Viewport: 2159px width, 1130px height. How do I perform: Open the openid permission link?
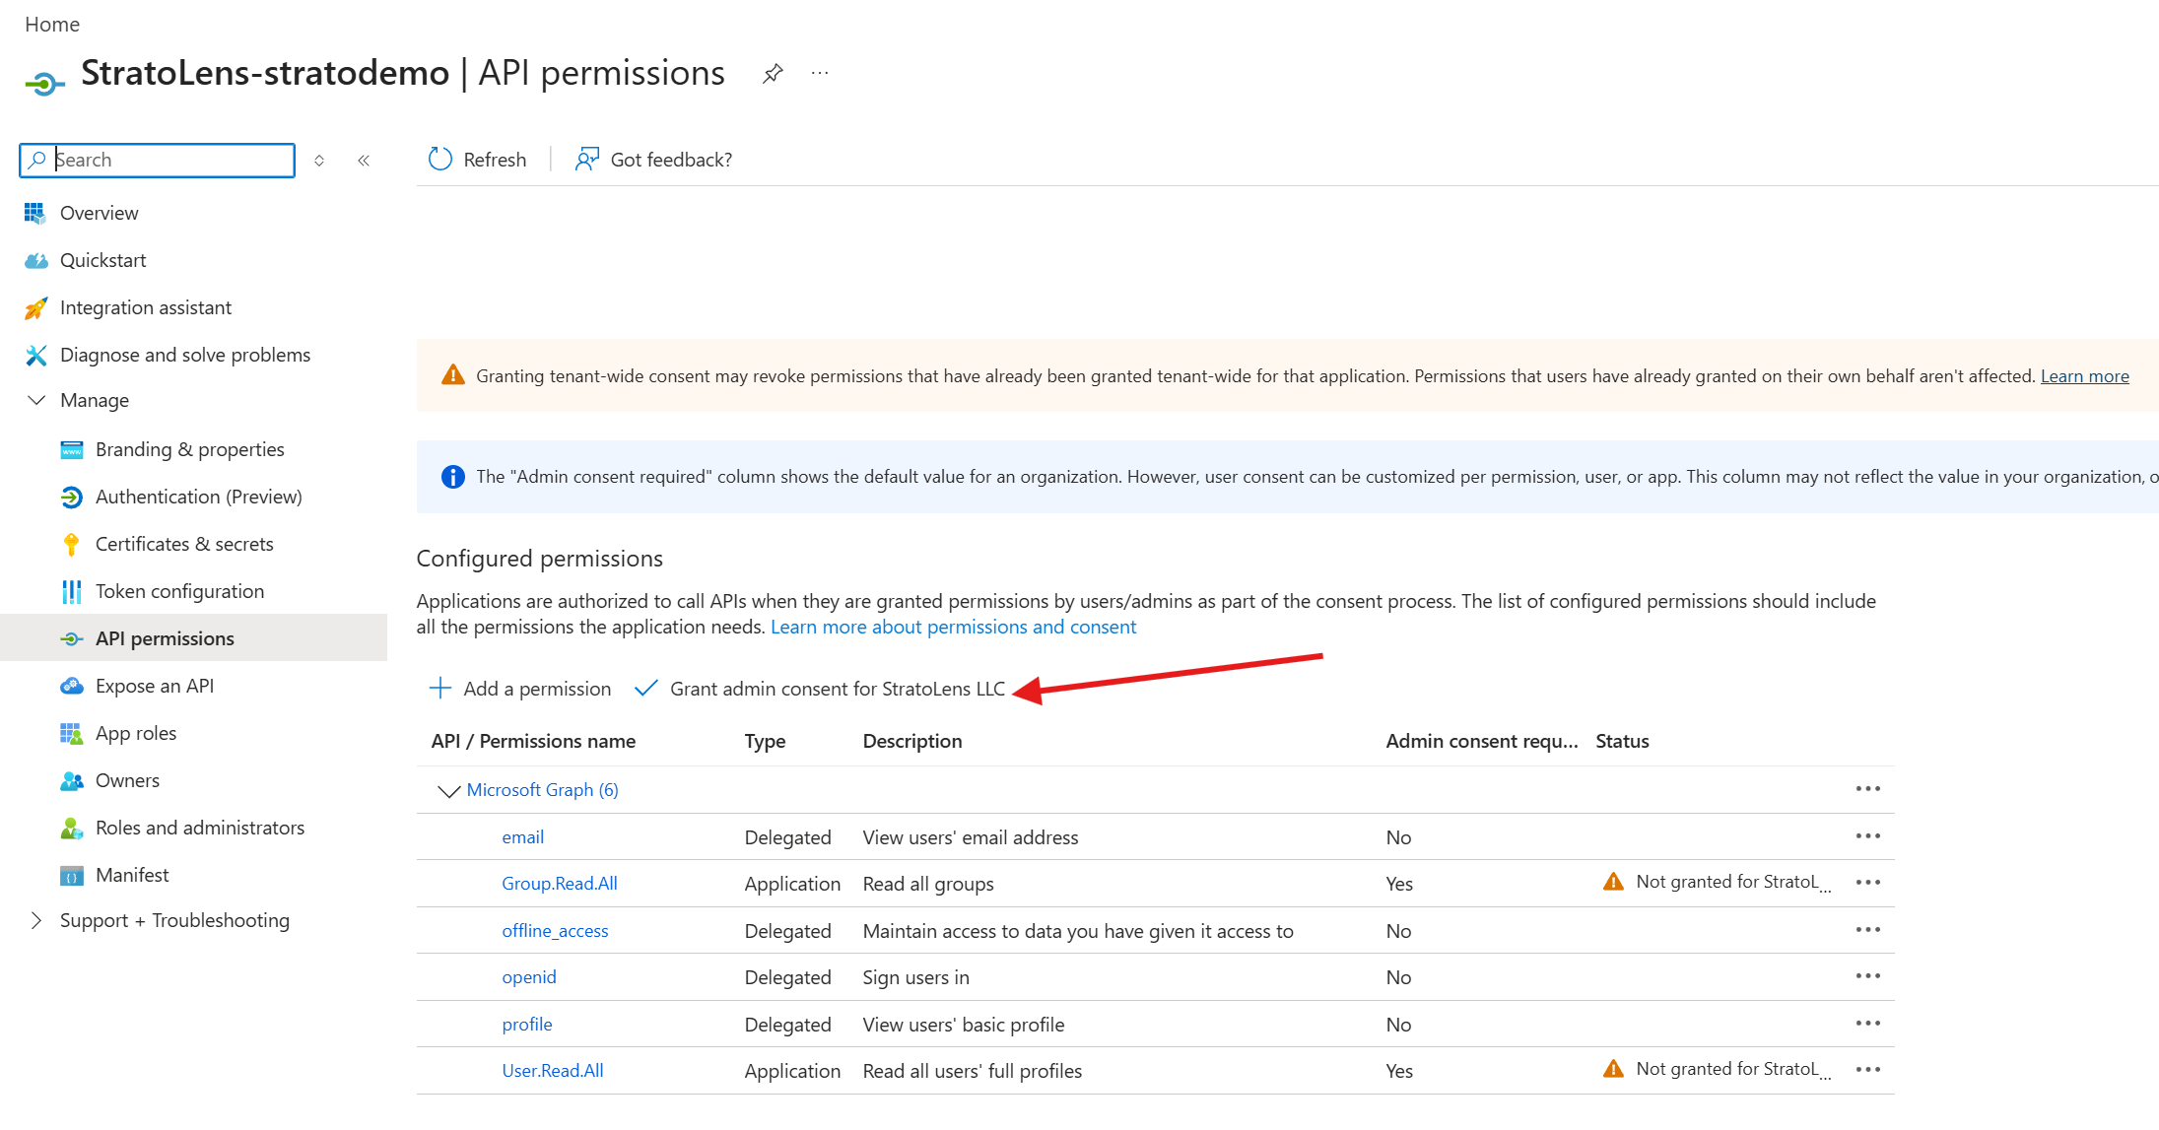coord(529,977)
